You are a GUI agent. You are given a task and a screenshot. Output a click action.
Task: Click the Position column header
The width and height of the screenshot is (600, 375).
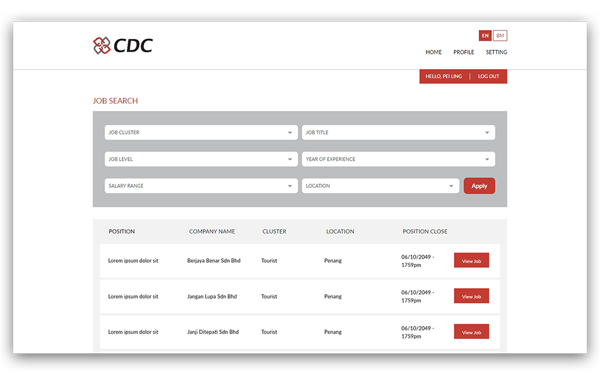tap(122, 232)
